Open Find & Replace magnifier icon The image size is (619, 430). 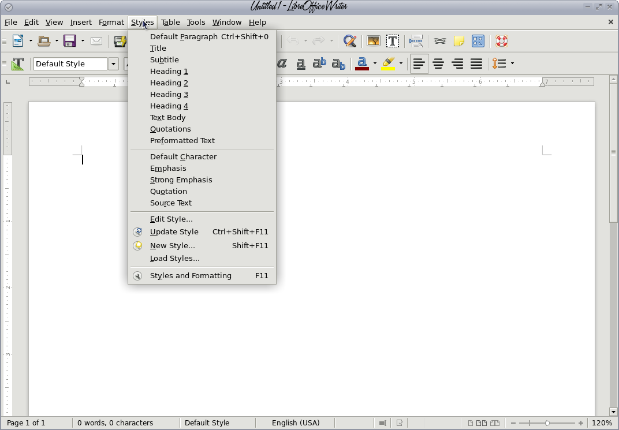pyautogui.click(x=350, y=41)
